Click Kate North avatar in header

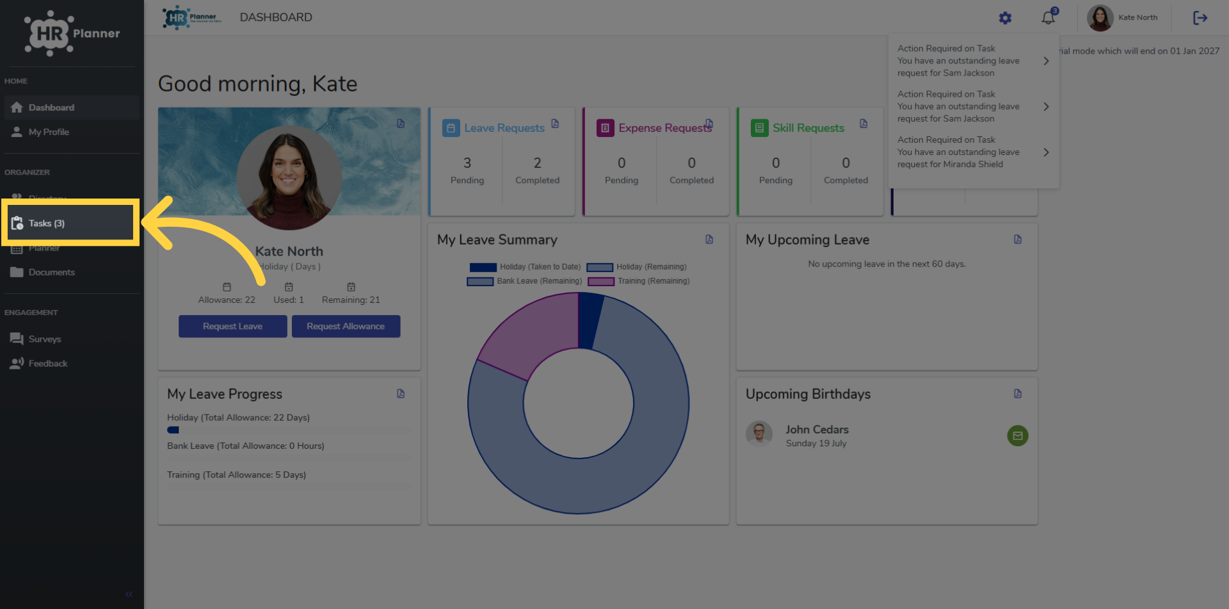coord(1100,18)
